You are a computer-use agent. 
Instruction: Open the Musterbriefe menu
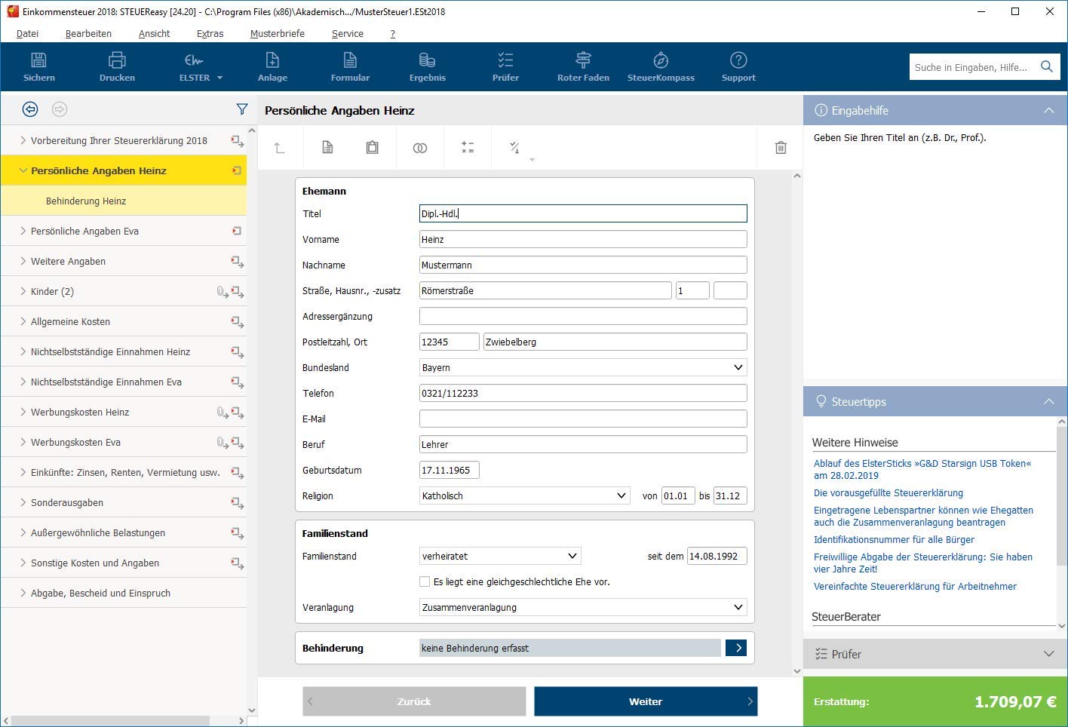278,33
